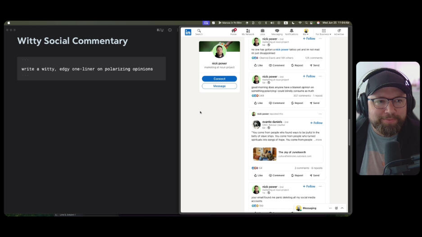422x237 pixels.
Task: Click the info icon in the notes editor
Action: coord(170,30)
